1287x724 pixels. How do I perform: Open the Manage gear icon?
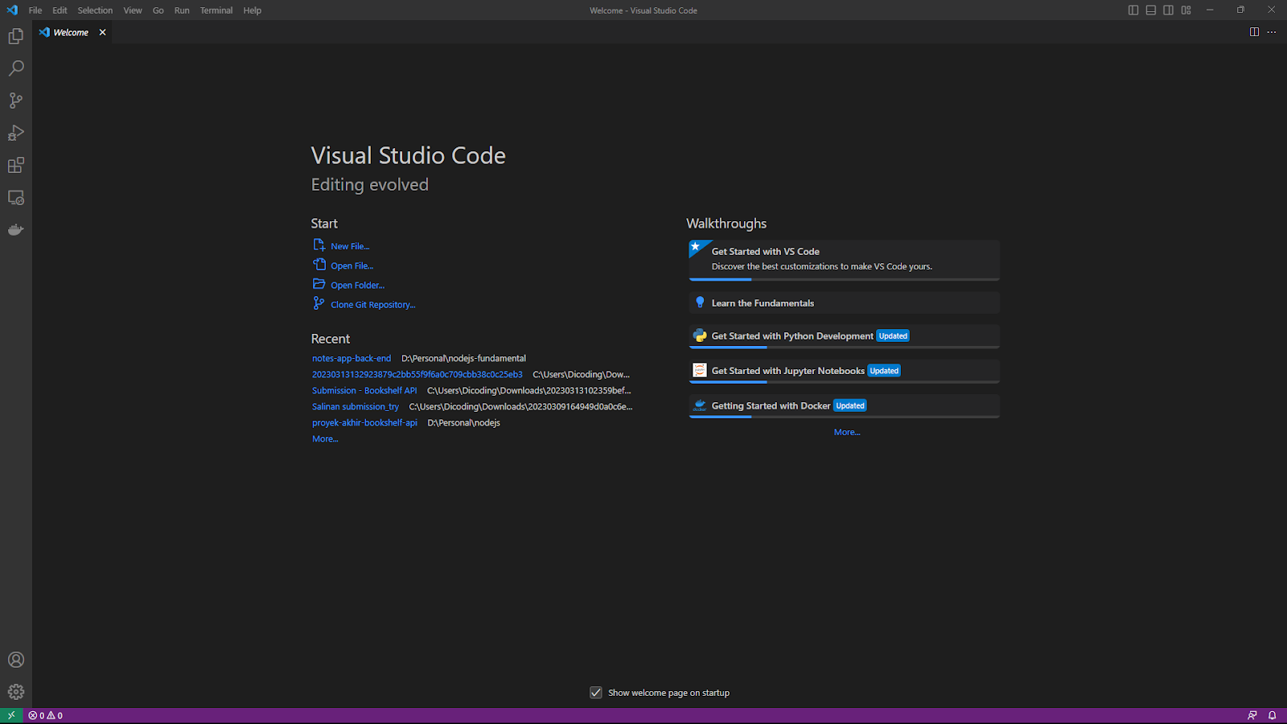coord(16,692)
